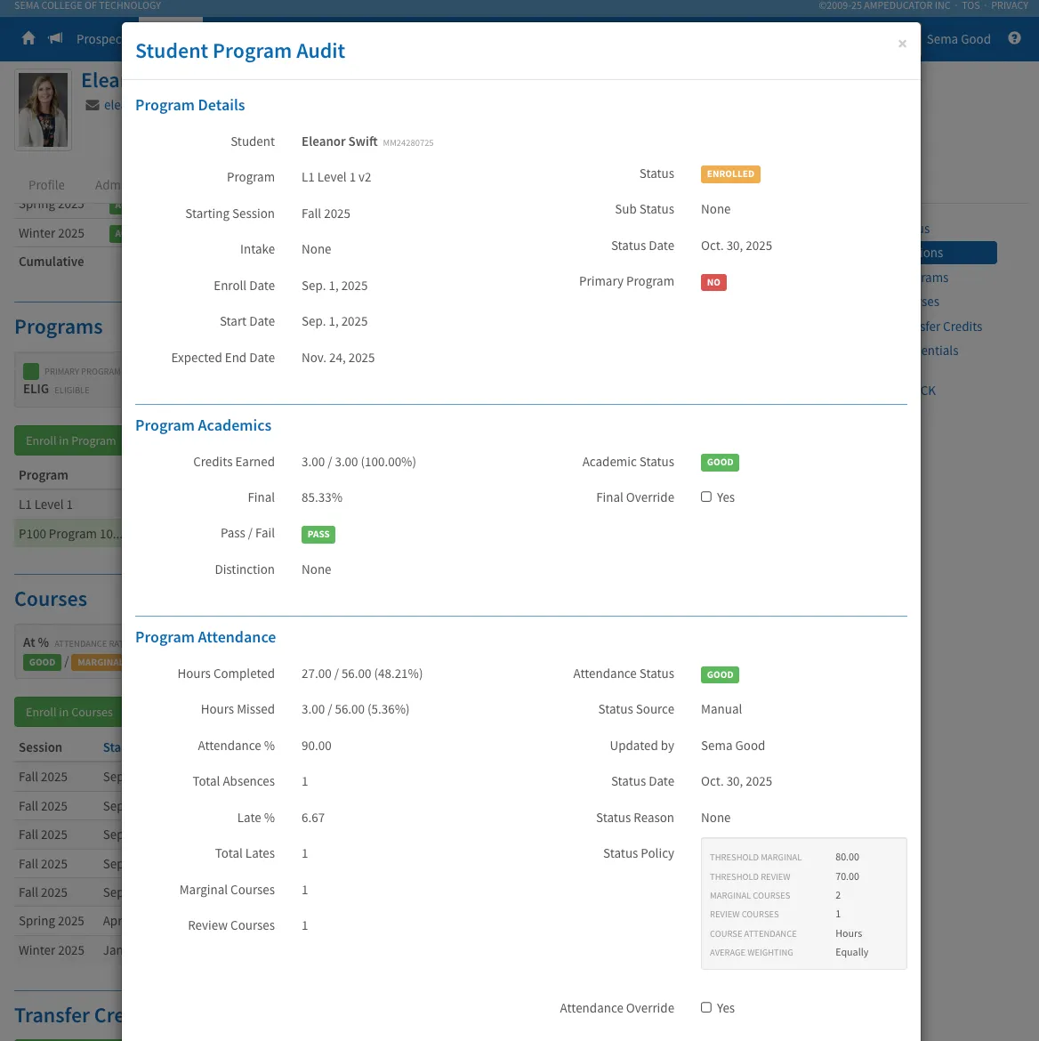1039x1041 pixels.
Task: Click the Enroll in Courses button
Action: click(x=68, y=712)
